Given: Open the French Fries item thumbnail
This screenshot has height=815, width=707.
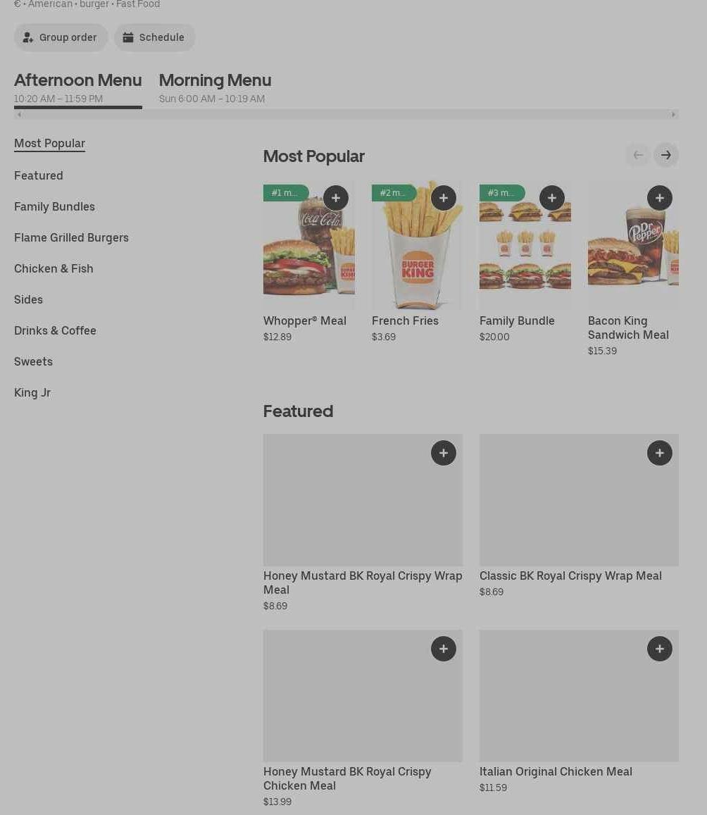Looking at the screenshot, I should point(417,245).
